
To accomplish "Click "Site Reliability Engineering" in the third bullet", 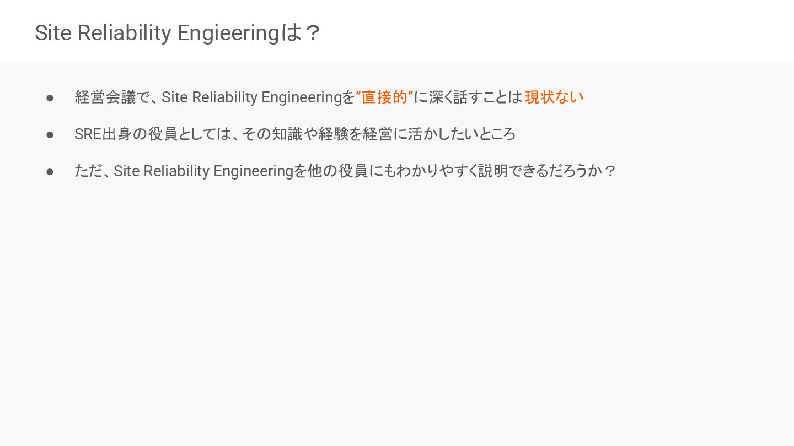I will coord(203,171).
